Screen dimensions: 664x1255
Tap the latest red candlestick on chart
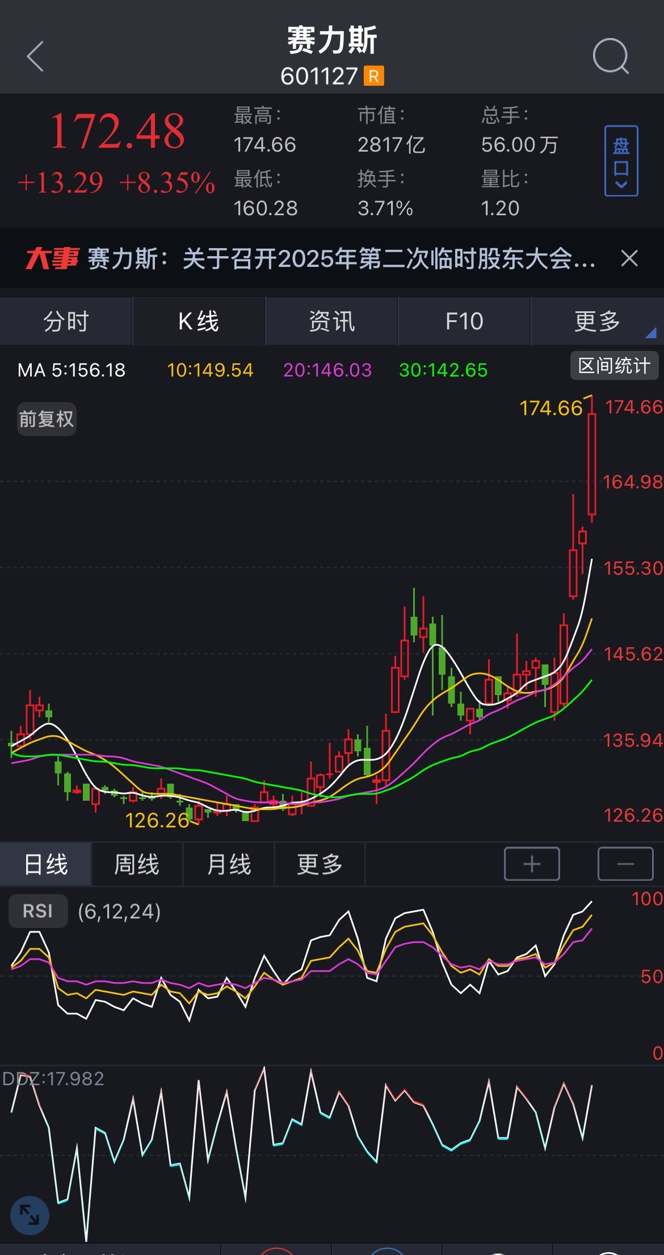[592, 463]
